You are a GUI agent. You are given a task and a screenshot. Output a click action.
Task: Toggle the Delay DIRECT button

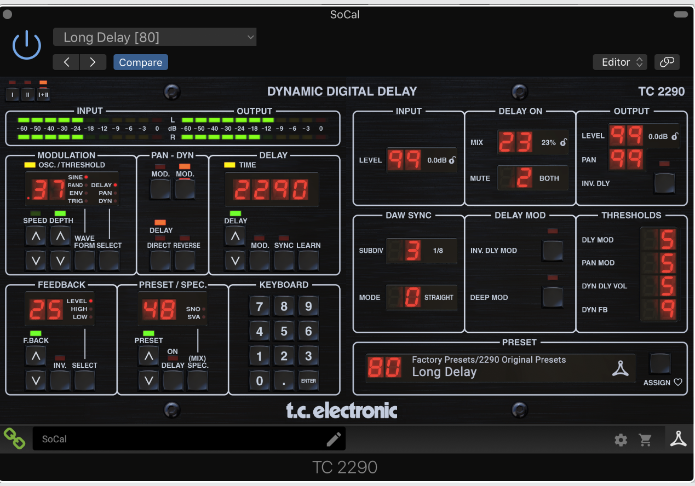point(160,261)
